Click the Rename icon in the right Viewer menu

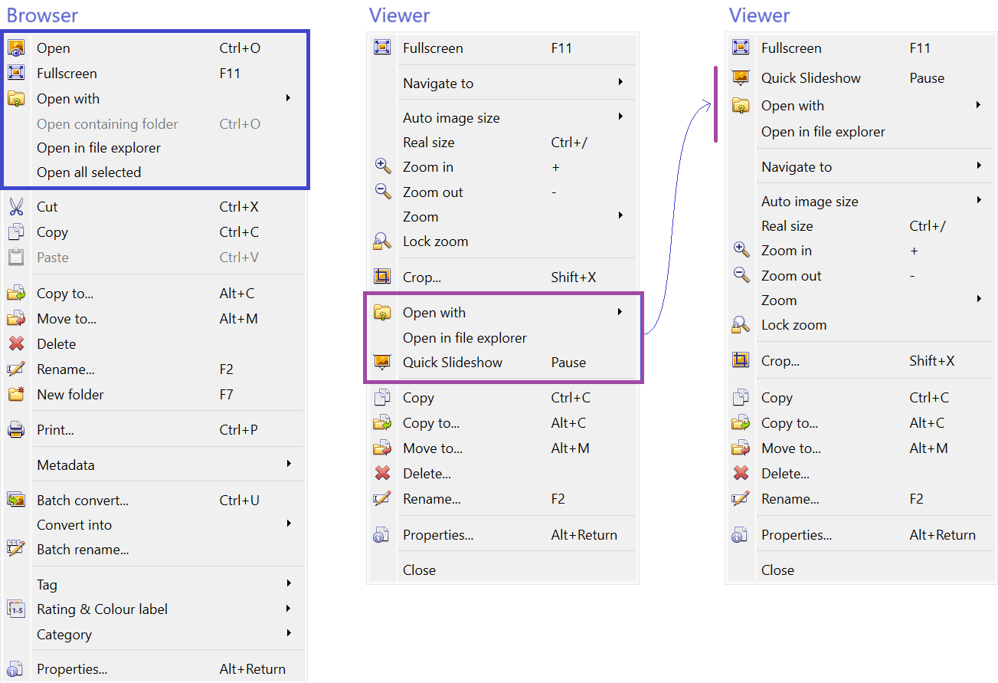point(741,499)
